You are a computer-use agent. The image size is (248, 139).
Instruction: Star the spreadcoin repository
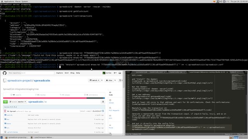109,80
